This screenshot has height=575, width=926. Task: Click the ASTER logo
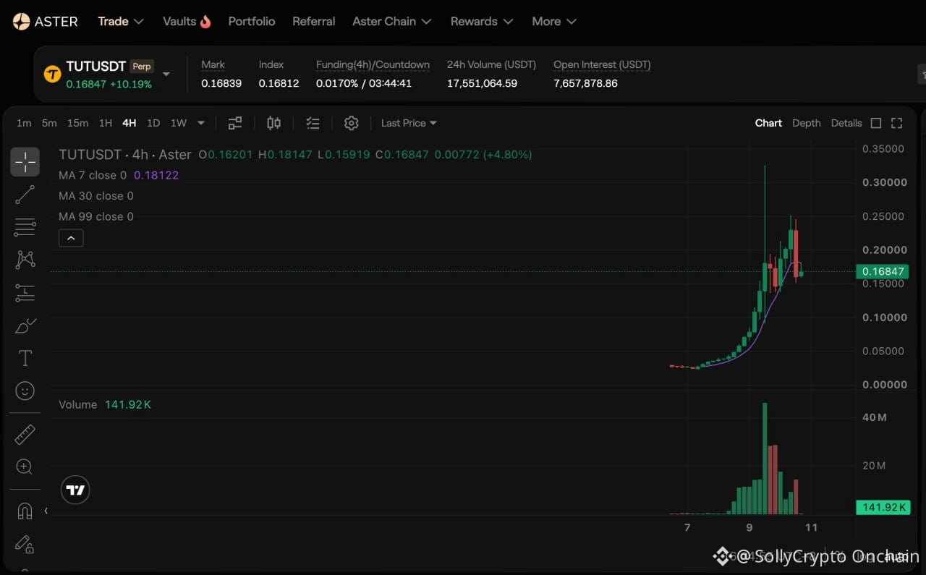click(x=45, y=21)
